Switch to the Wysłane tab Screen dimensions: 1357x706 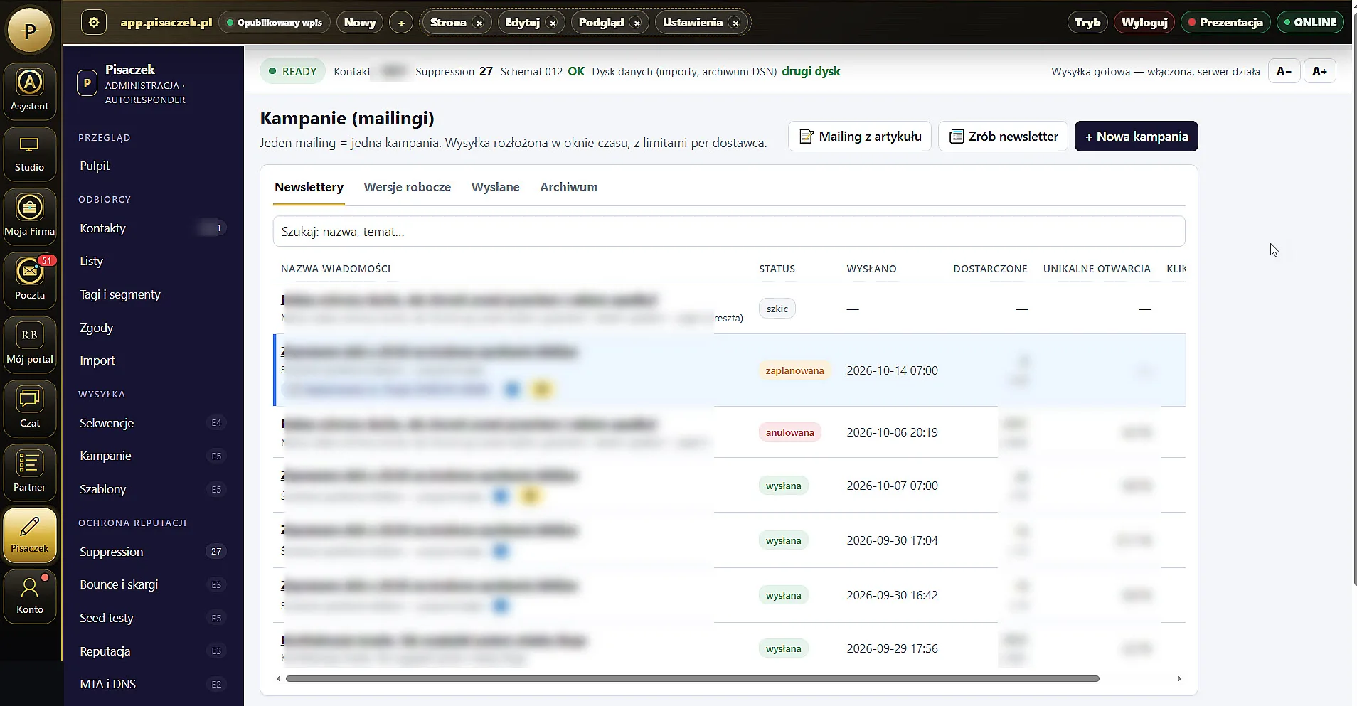coord(496,187)
